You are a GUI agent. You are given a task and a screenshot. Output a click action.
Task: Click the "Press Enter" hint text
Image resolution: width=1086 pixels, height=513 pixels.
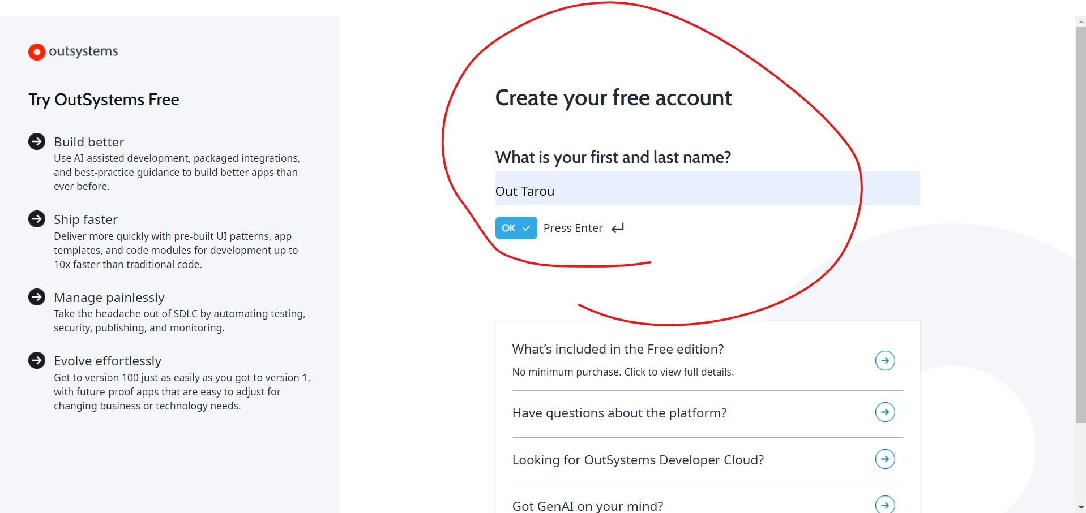click(573, 228)
